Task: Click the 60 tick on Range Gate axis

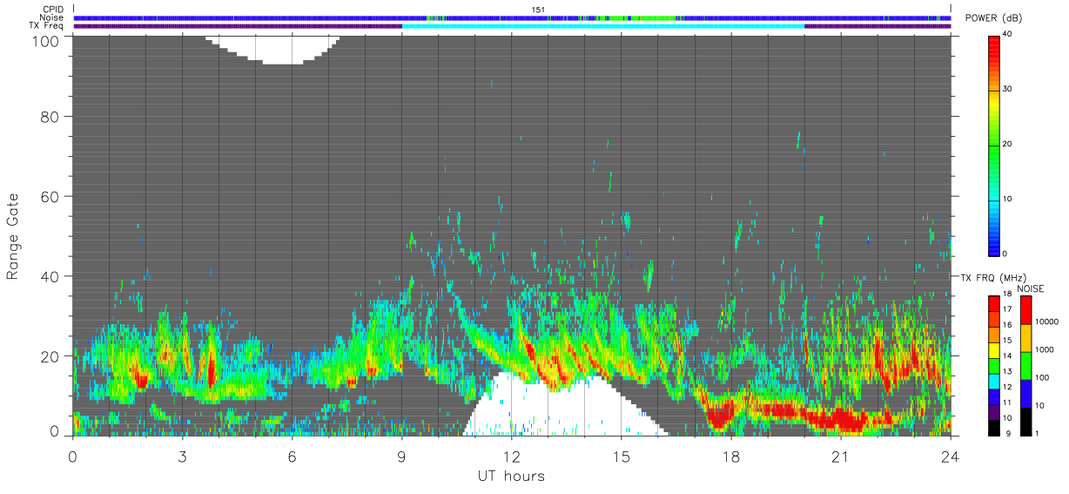Action: coord(50,196)
